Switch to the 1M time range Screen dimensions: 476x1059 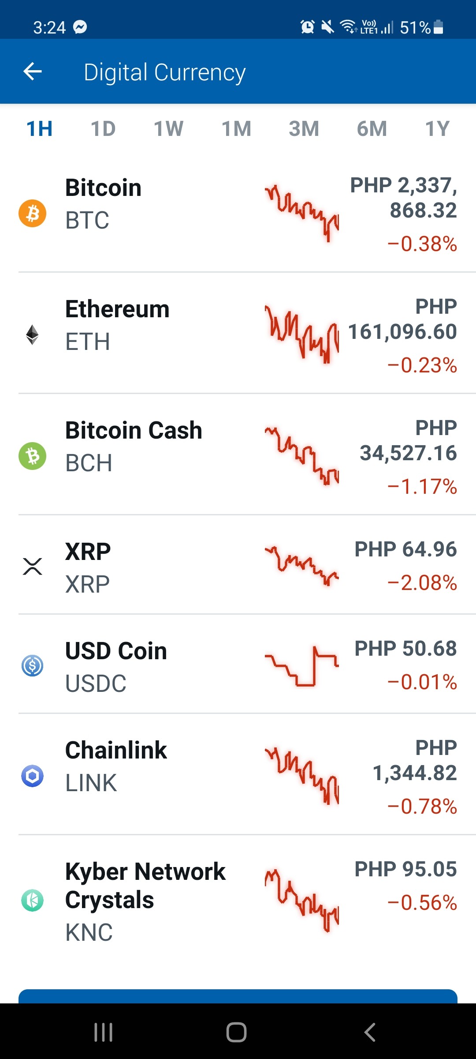pos(237,129)
